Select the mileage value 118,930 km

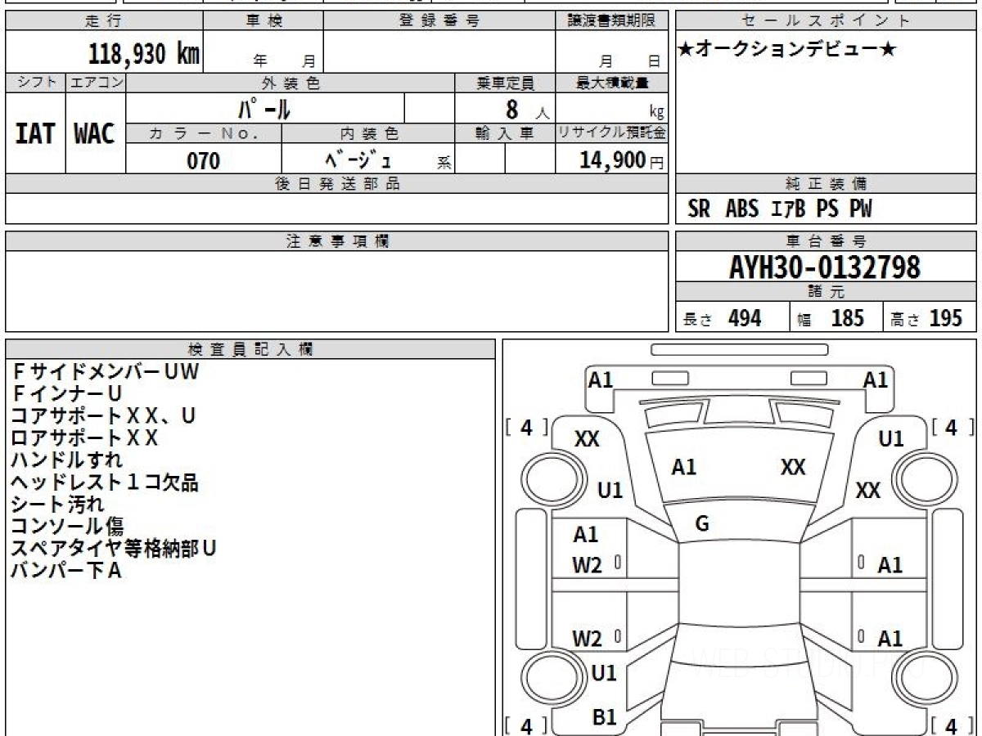(x=143, y=54)
